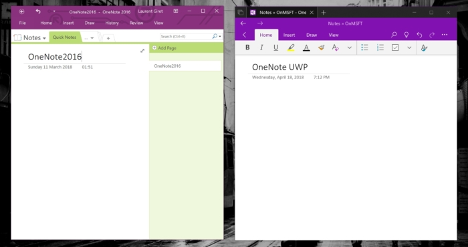This screenshot has width=468, height=247.
Task: Click the OneNote2016 page title
Action: [55, 56]
